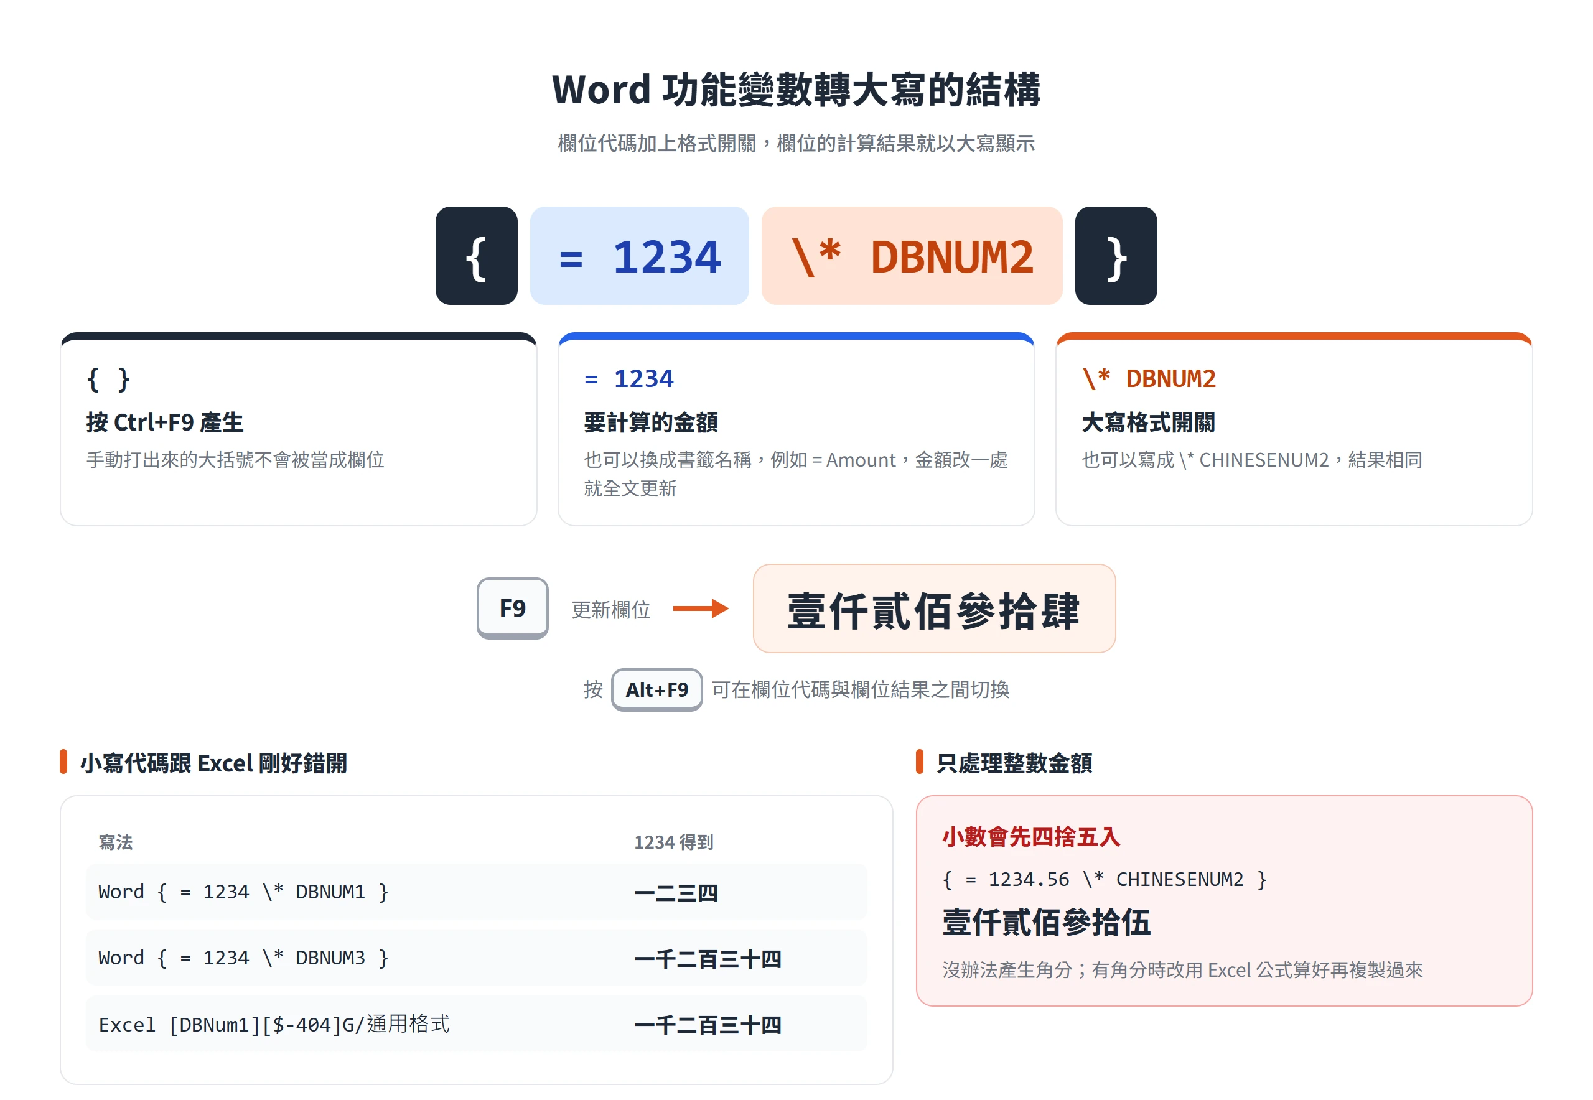Image resolution: width=1593 pixels, height=1100 pixels.
Task: Click the text "手動打出來的大括號不會被當成欄位"
Action: click(235, 460)
